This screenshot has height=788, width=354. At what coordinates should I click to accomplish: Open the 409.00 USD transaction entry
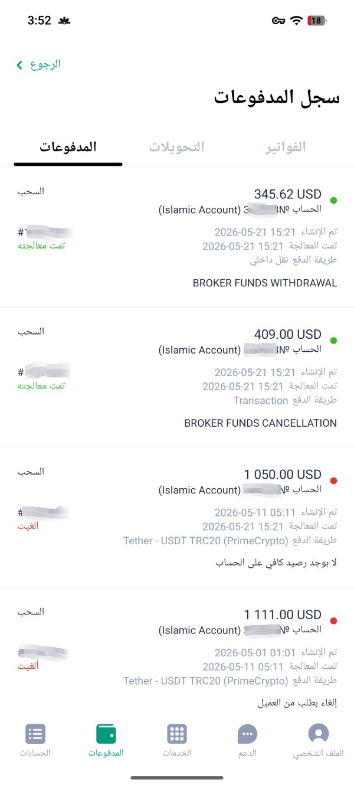(x=177, y=377)
